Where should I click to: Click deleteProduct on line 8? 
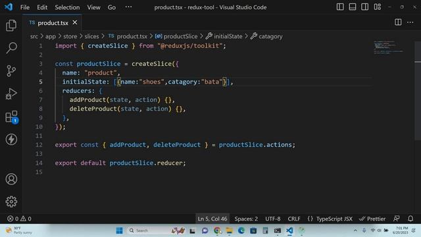click(x=93, y=109)
